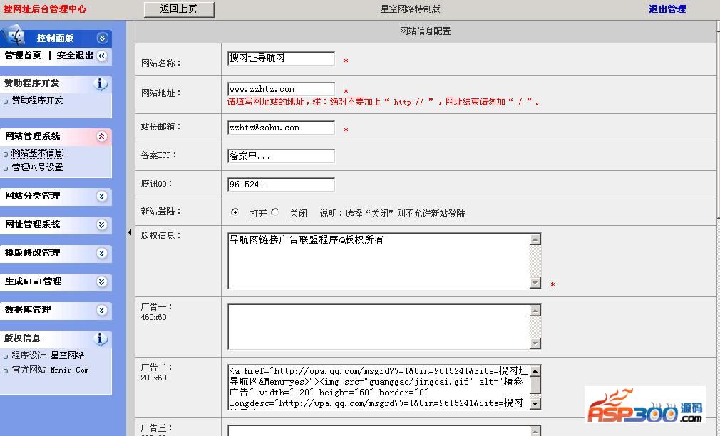Expand the 网站分类管理 section
The image size is (720, 436).
pyautogui.click(x=102, y=197)
